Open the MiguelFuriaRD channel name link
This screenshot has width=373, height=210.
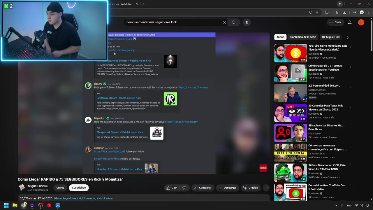38,186
